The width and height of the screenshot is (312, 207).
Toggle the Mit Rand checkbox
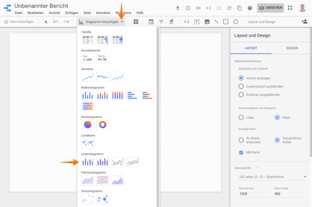tap(241, 153)
